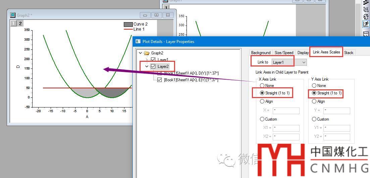The image size is (370, 178).
Task: Click the X2 = custom value field
Action: pos(286,137)
